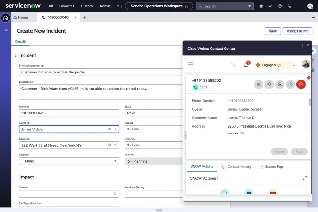End the active call

pos(301,84)
